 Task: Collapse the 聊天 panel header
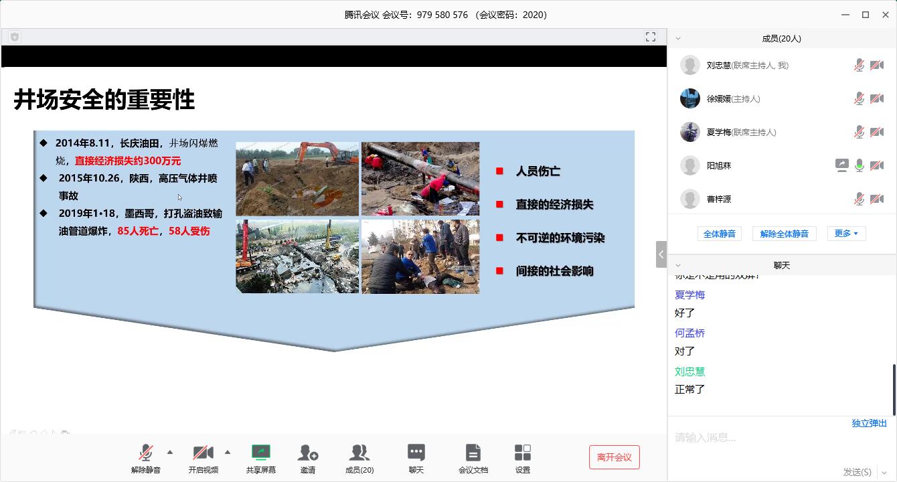(678, 266)
